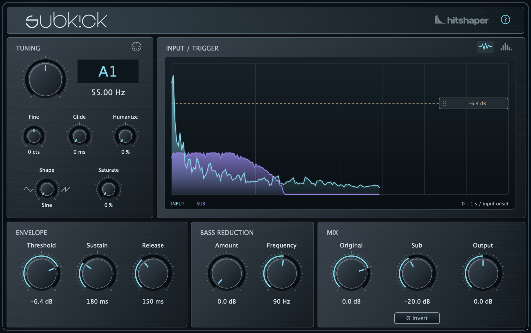Click the 90 Hz Frequency value
Image resolution: width=531 pixels, height=333 pixels.
282,301
